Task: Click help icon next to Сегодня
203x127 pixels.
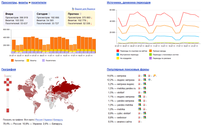Action: tap(49, 14)
